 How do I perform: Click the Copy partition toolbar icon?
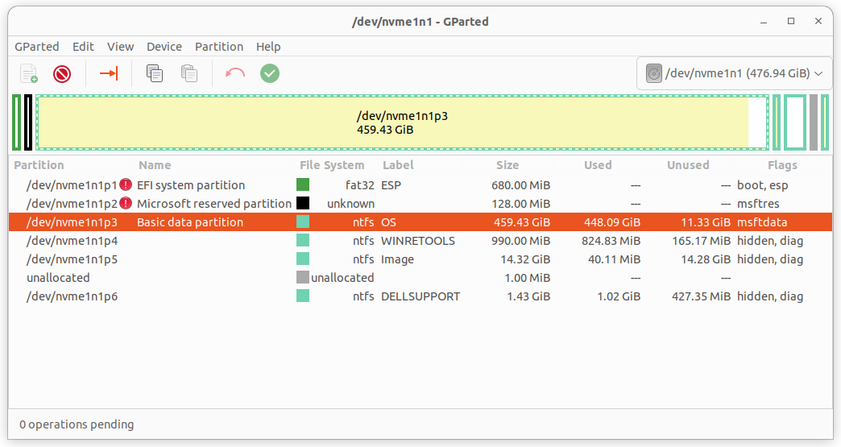tap(154, 74)
